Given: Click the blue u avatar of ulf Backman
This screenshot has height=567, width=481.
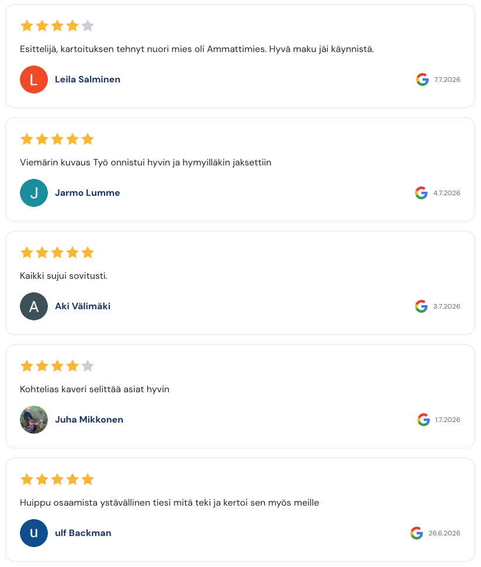Looking at the screenshot, I should pos(34,533).
